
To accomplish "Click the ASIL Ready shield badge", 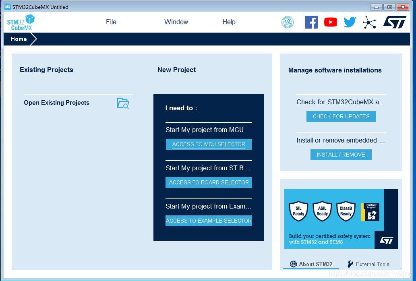I will point(322,211).
